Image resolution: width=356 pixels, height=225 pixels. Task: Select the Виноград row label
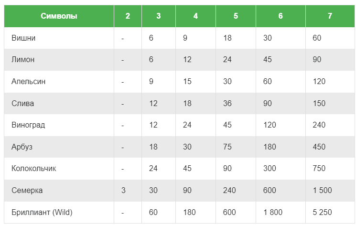[x=28, y=125]
